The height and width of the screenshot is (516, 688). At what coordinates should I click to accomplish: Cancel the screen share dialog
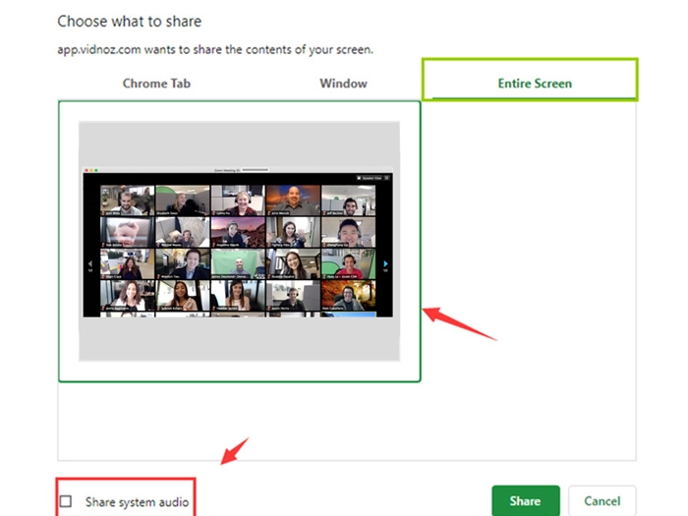pyautogui.click(x=602, y=501)
